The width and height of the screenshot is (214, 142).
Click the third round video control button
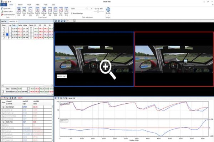click(x=62, y=21)
